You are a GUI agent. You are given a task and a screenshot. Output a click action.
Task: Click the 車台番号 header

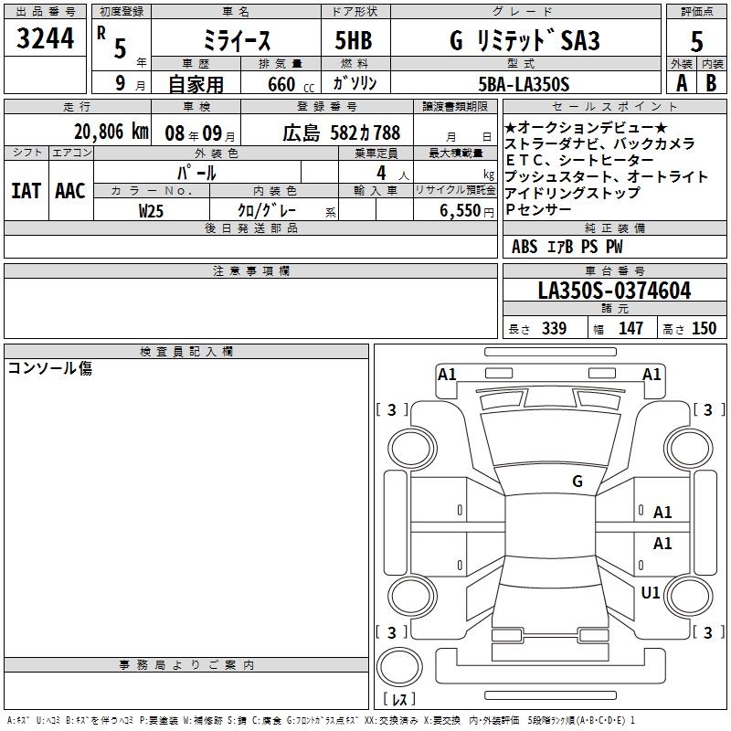click(614, 270)
